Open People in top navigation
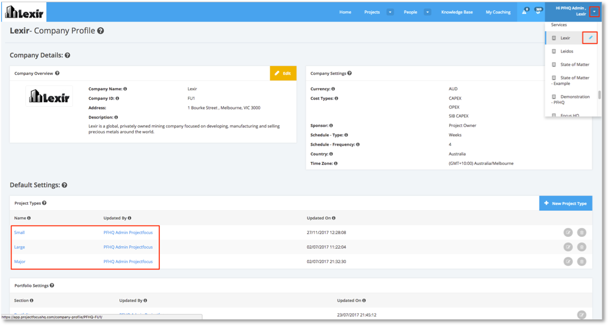Screen dimensions: 609x326 click(x=410, y=12)
